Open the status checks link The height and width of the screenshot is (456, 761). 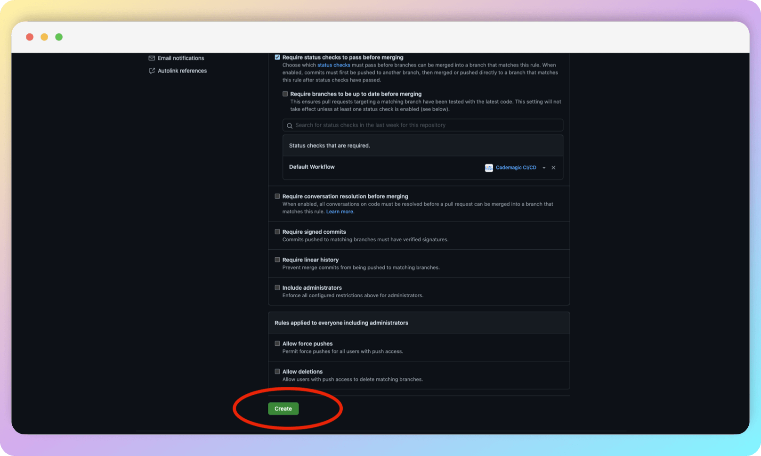(334, 65)
